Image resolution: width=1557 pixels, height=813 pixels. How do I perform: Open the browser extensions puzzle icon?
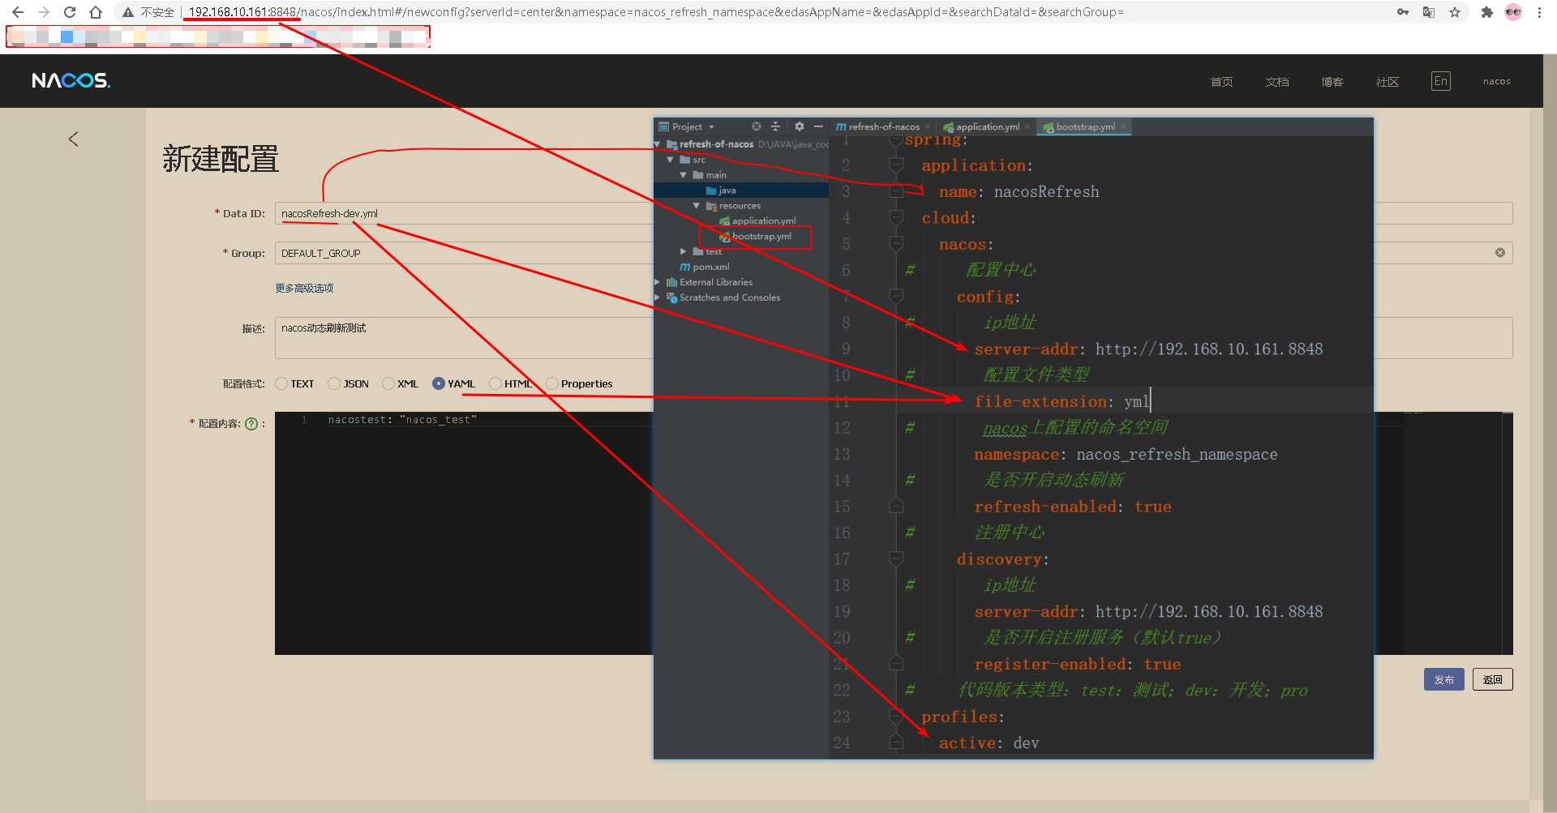1487,12
